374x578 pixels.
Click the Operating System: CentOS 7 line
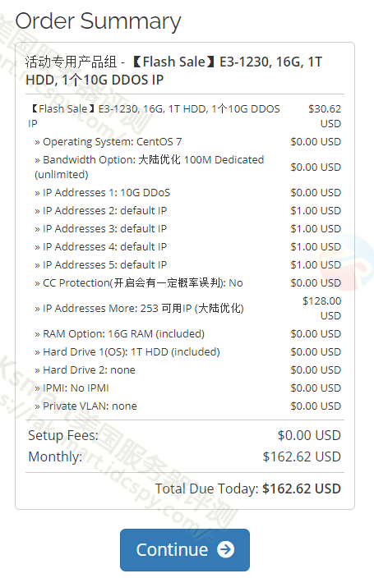(x=109, y=142)
